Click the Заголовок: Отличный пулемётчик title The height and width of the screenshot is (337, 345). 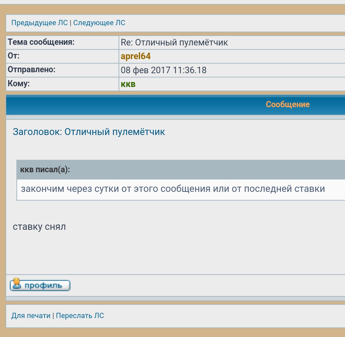(89, 132)
